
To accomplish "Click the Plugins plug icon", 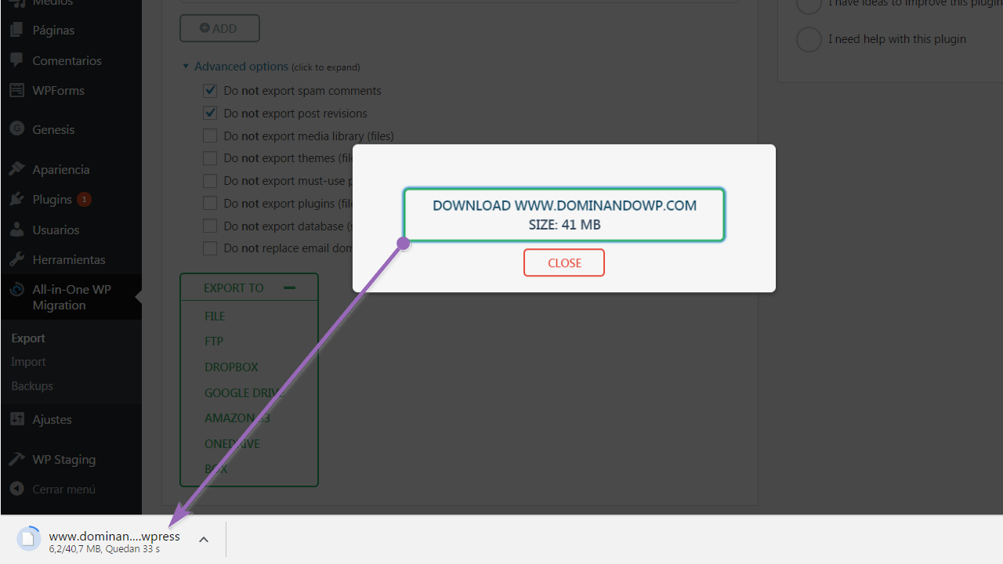I will click(16, 199).
